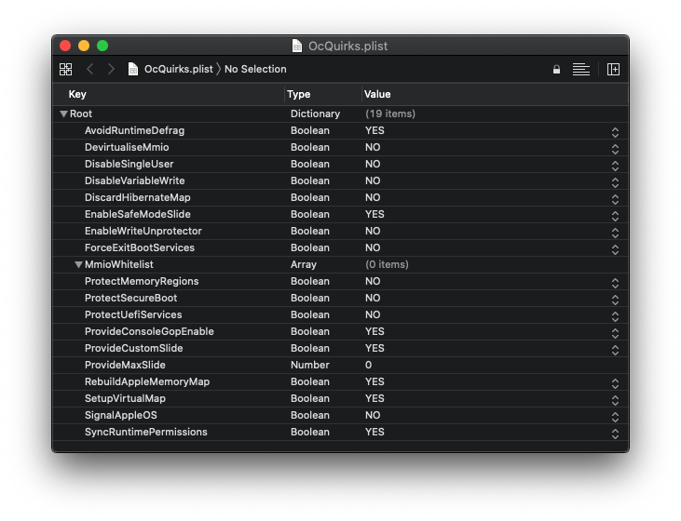Select the ProtectMemoryRegions key
Image resolution: width=681 pixels, height=521 pixels.
point(142,281)
